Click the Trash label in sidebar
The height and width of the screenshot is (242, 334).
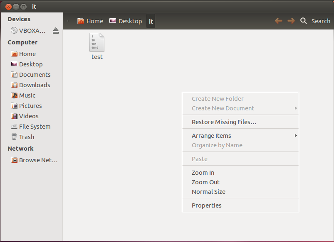click(27, 137)
